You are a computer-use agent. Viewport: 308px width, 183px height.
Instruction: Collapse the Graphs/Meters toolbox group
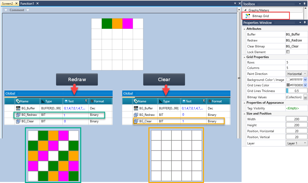(245, 10)
